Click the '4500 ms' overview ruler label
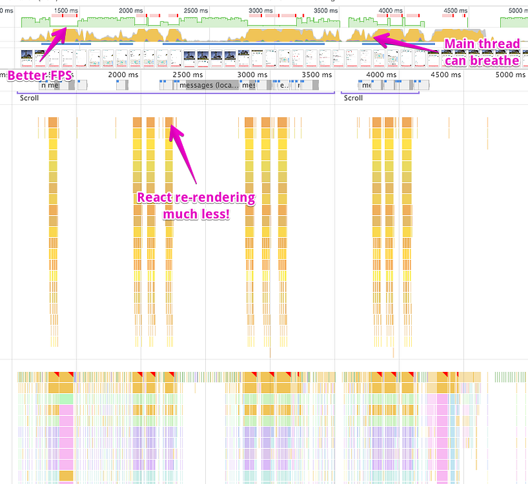Viewport: 528px width, 484px height. [455, 11]
